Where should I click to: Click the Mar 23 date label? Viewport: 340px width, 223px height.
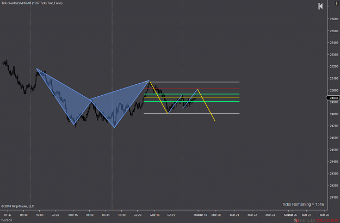tap(270, 215)
